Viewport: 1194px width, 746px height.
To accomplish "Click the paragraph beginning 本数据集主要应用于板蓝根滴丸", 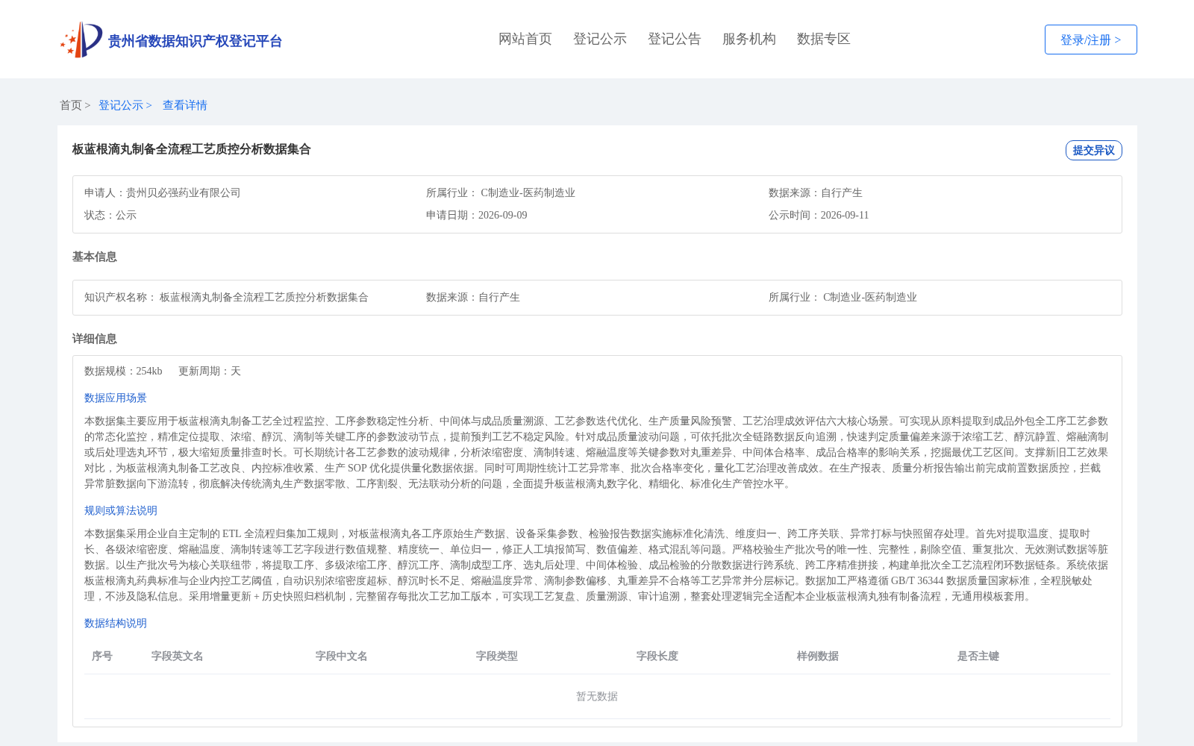I will point(596,452).
